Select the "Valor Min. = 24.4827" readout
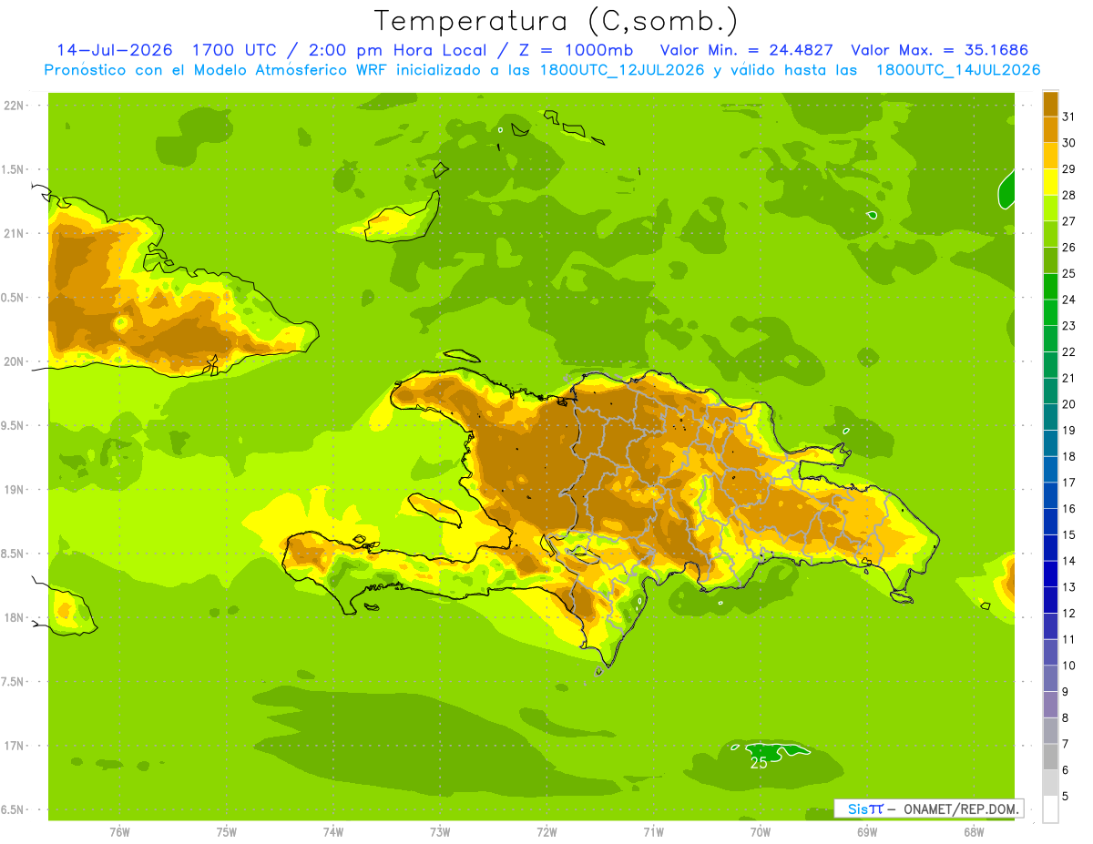The height and width of the screenshot is (844, 1093). pos(747,50)
